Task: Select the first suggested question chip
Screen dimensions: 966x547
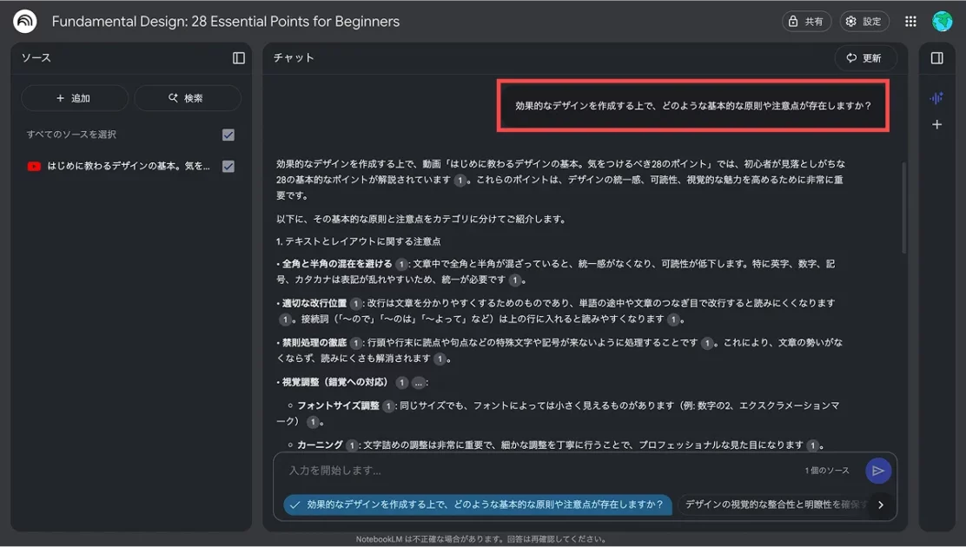Action: pos(478,504)
